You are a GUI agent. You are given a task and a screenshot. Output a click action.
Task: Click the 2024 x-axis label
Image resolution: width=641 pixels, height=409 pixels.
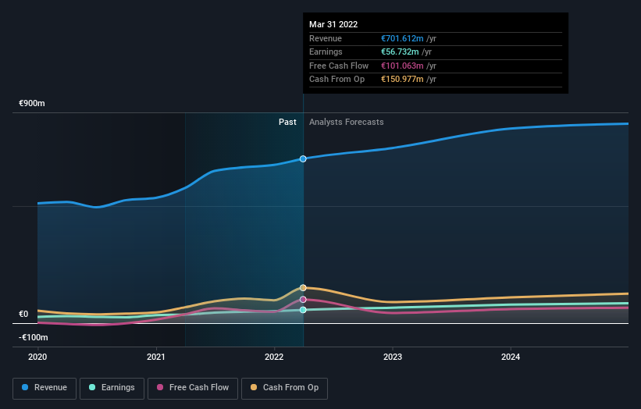coord(511,357)
